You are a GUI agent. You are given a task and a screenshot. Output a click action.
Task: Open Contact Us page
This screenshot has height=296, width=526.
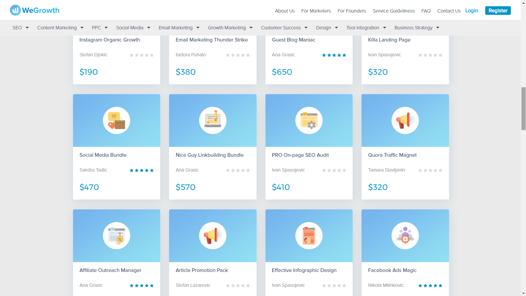coord(449,11)
